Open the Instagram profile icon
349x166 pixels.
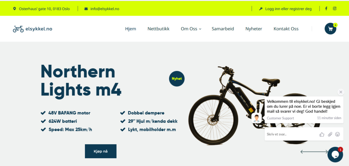pyautogui.click(x=335, y=9)
